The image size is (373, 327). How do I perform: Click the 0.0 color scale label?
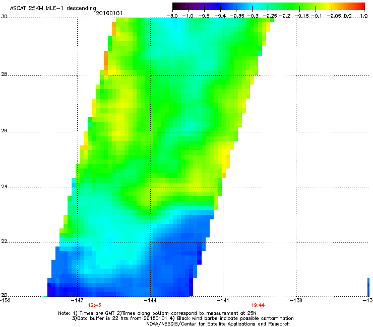[348, 16]
